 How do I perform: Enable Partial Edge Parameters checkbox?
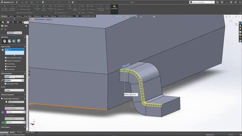click(2, 99)
